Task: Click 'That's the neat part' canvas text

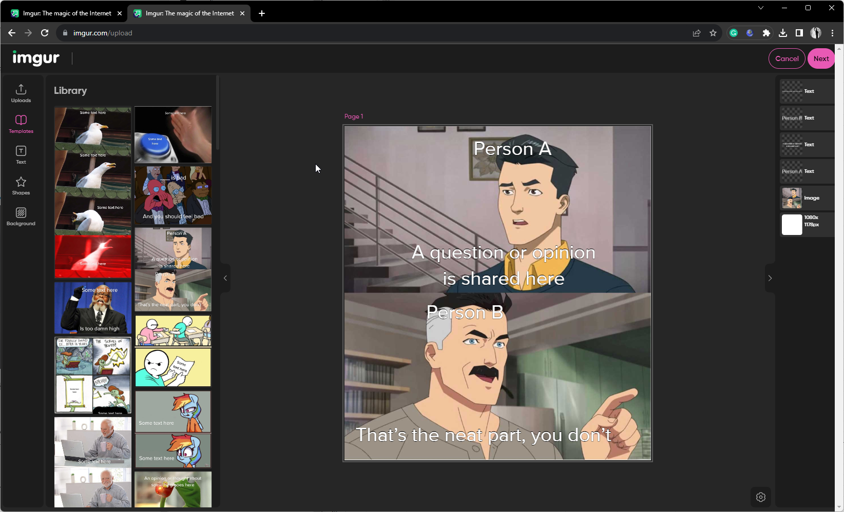Action: pos(483,435)
